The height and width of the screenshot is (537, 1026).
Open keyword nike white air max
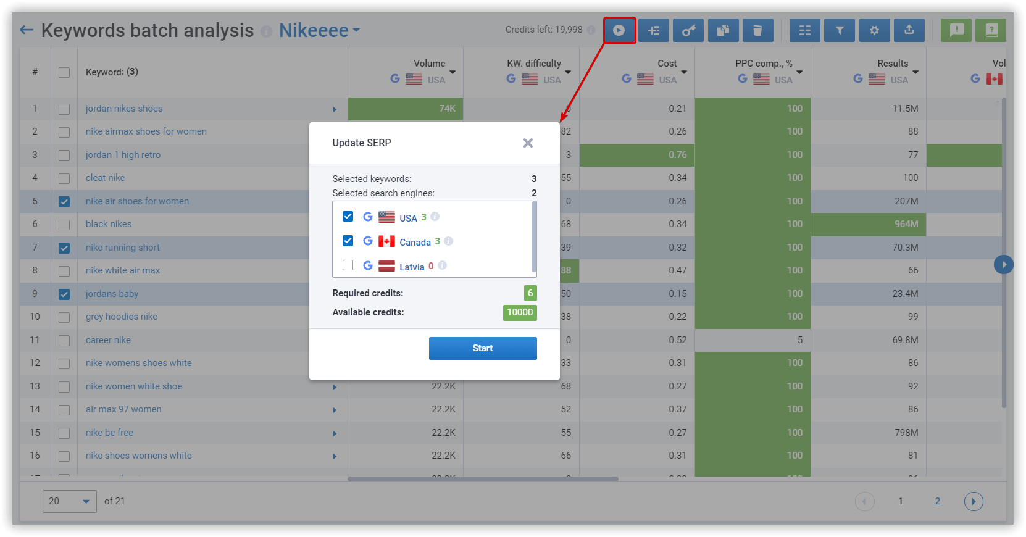123,270
